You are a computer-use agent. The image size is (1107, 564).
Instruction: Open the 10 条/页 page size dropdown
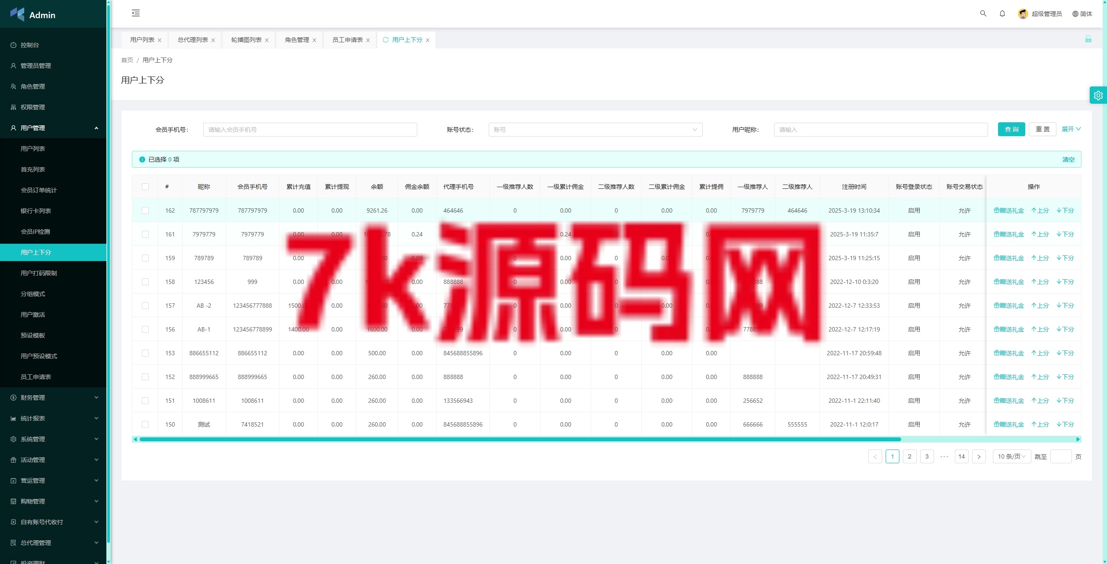point(1012,456)
